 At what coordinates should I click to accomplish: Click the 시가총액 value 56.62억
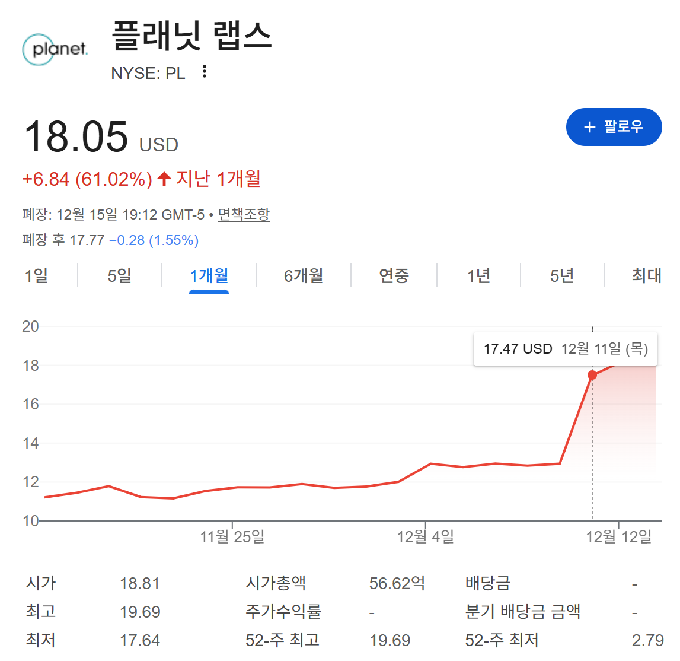click(x=397, y=584)
